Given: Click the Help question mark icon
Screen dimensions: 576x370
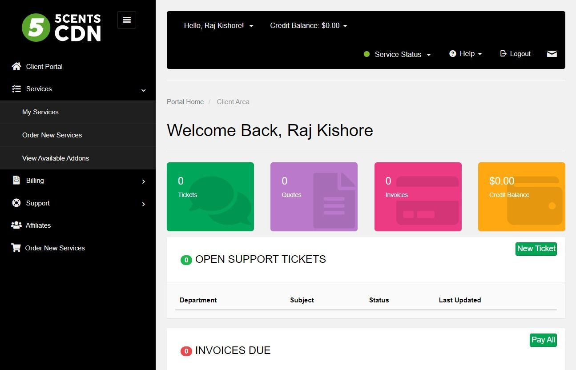Looking at the screenshot, I should 453,53.
